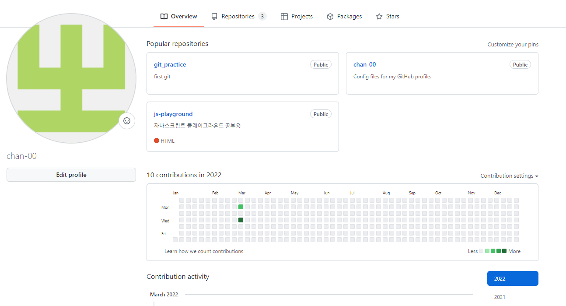
Task: Go to the Packages tab
Action: point(344,16)
